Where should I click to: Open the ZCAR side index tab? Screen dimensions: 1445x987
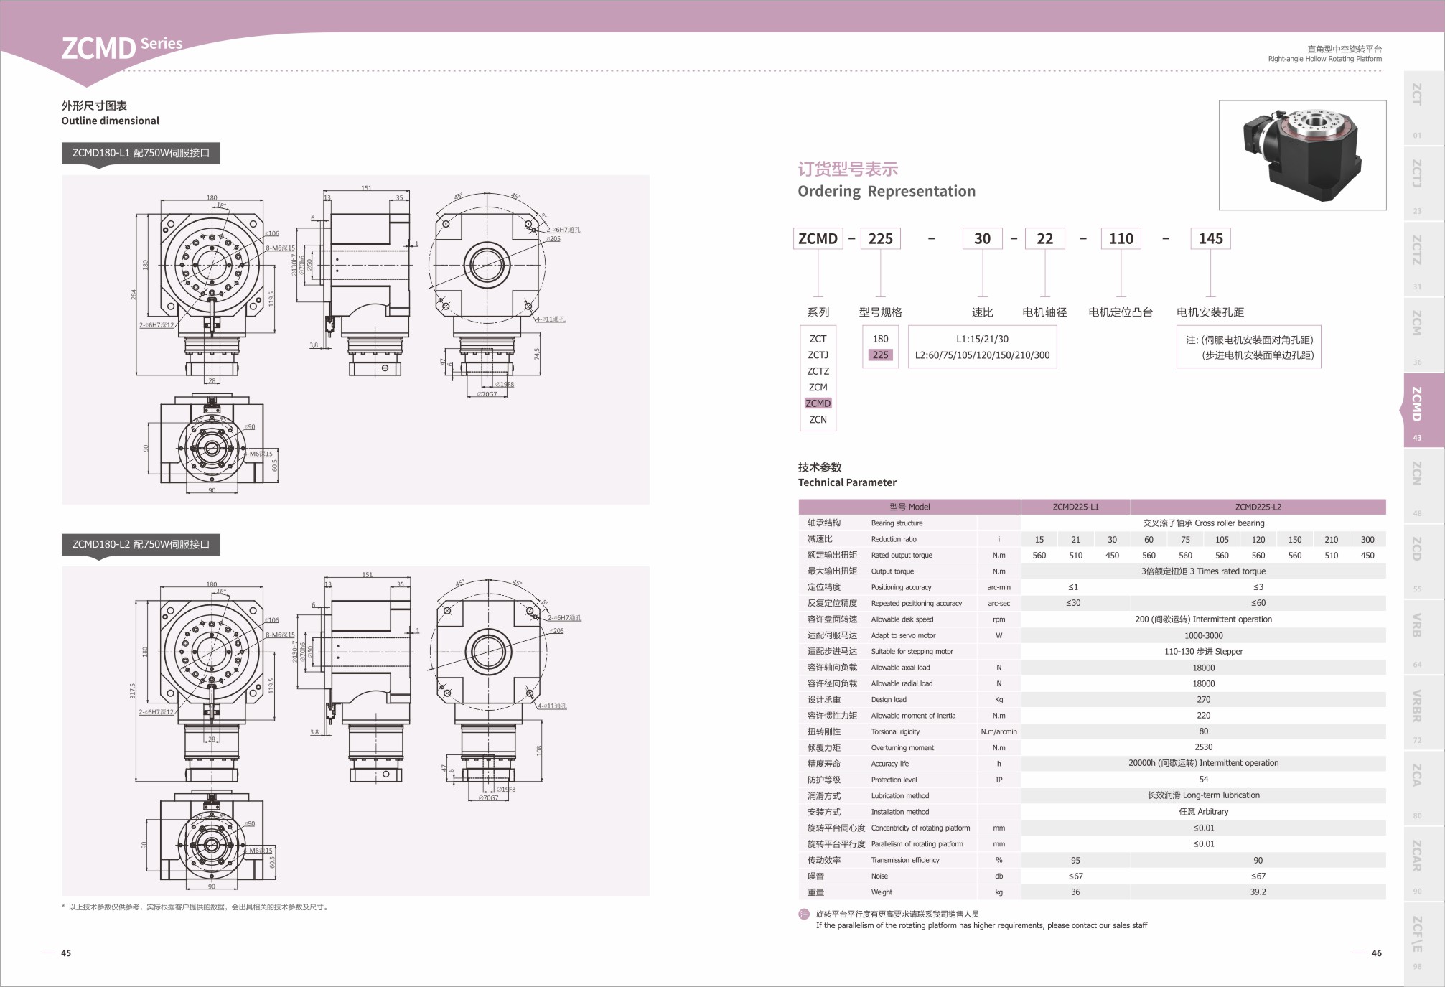click(1423, 864)
